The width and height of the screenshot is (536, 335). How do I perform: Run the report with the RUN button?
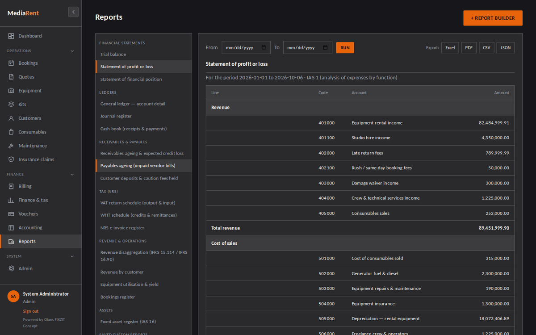point(345,48)
